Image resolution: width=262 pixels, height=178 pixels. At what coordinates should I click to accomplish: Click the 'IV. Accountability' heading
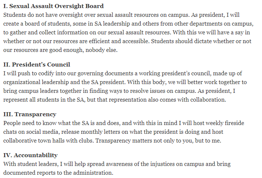click(30, 155)
